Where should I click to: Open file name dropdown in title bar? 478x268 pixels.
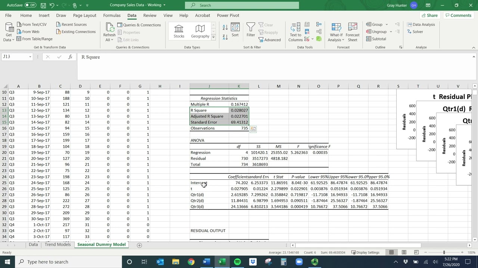point(164,5)
